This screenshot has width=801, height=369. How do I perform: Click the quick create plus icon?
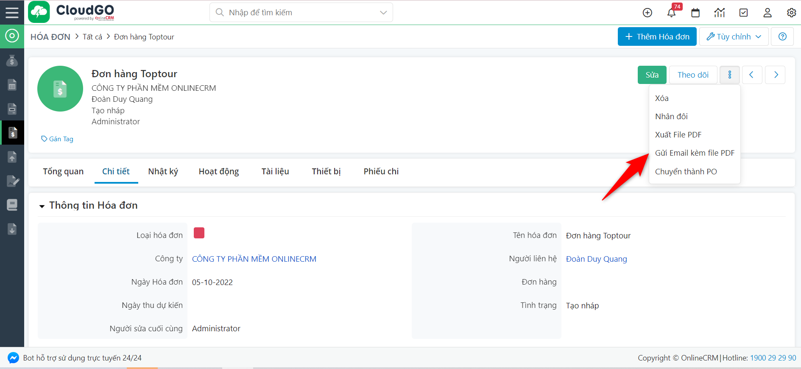click(647, 13)
